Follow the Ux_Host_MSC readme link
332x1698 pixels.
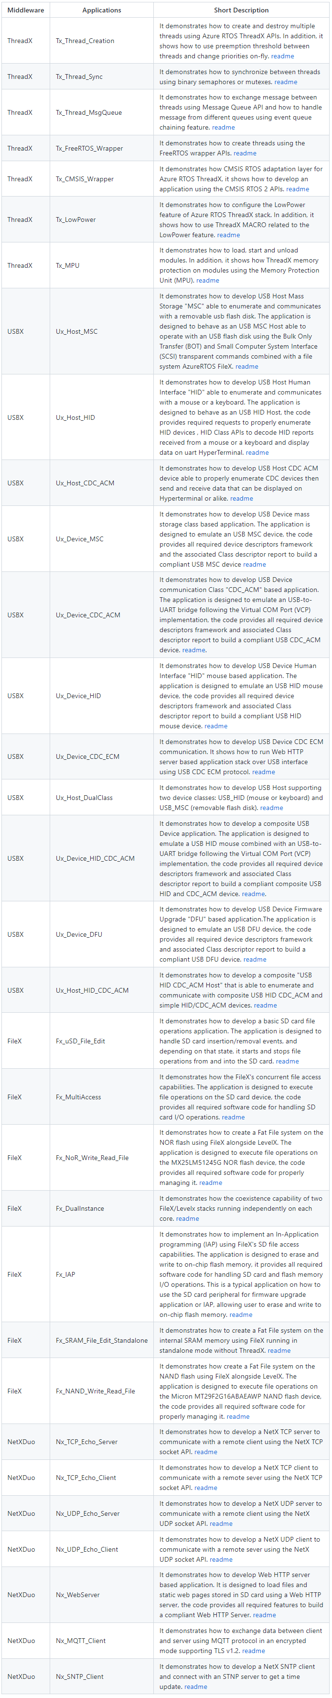pos(247,366)
